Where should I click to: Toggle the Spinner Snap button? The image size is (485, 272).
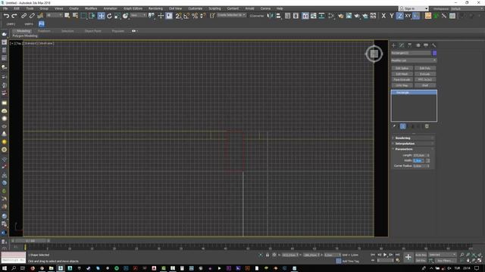[x=203, y=16]
